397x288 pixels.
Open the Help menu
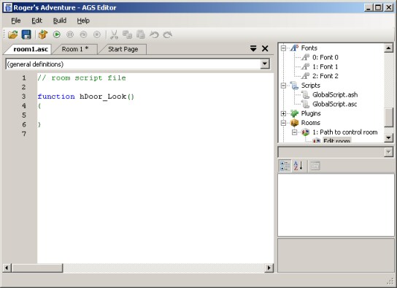(x=83, y=20)
